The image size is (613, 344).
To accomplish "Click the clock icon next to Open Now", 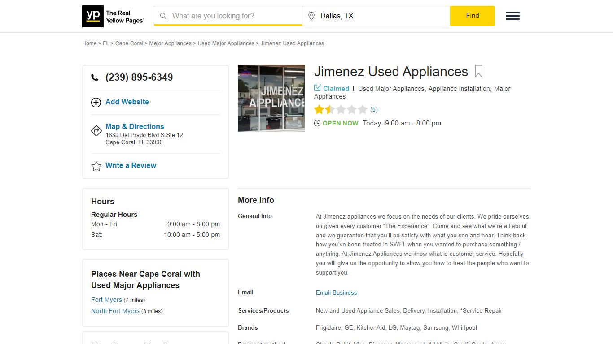I will pos(317,123).
